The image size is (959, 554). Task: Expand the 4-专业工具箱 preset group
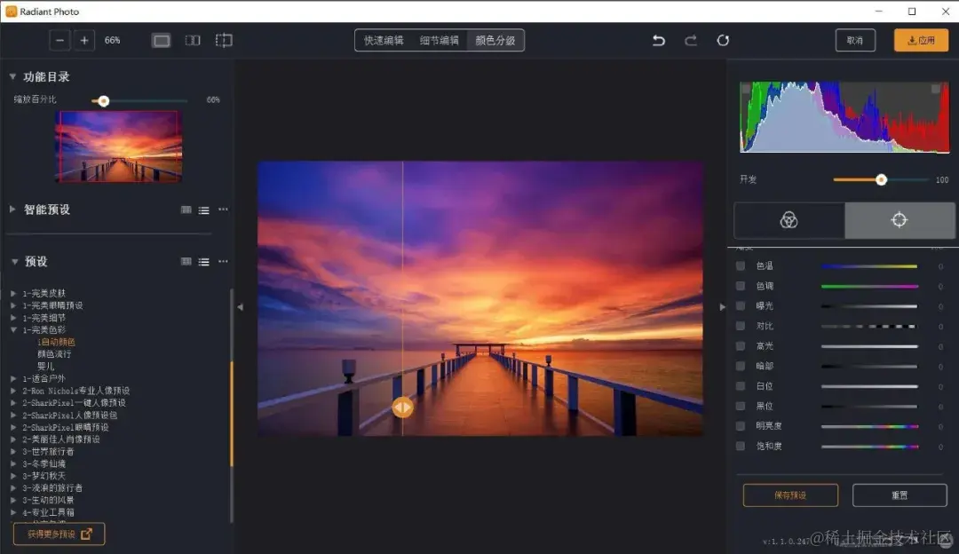(x=12, y=512)
